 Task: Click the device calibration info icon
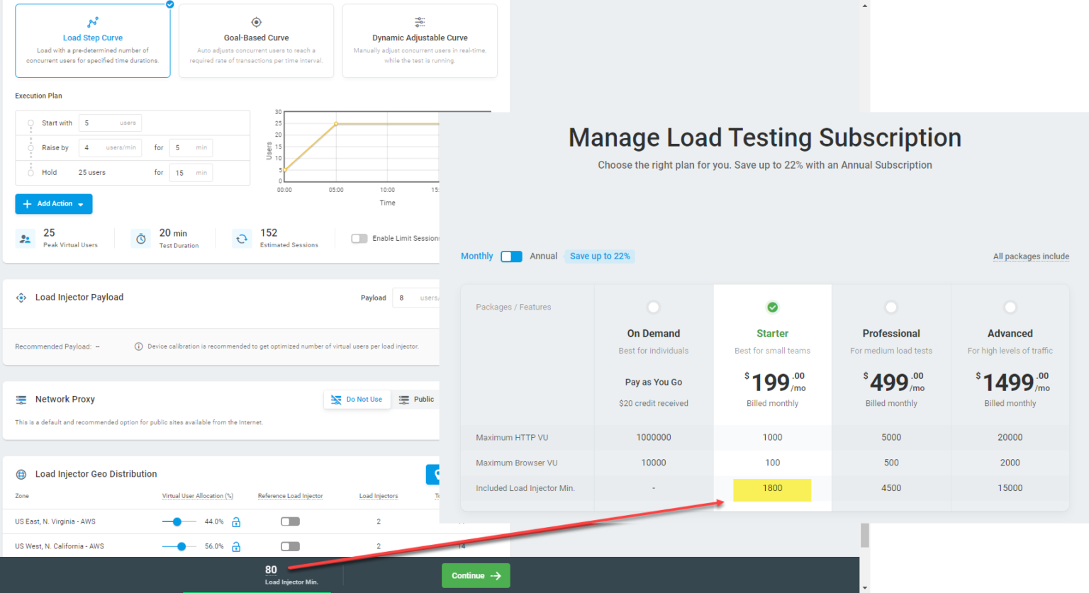point(138,346)
